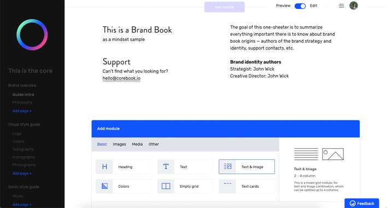Select the Sonic style guide section

[24, 187]
